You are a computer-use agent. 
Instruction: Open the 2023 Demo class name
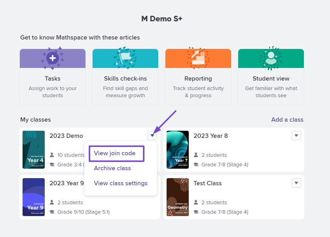(66, 136)
